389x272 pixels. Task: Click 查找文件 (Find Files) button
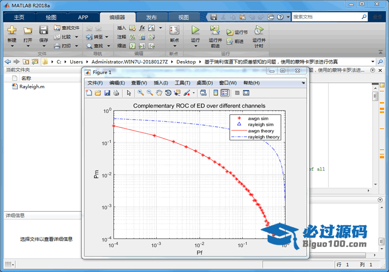(x=66, y=28)
